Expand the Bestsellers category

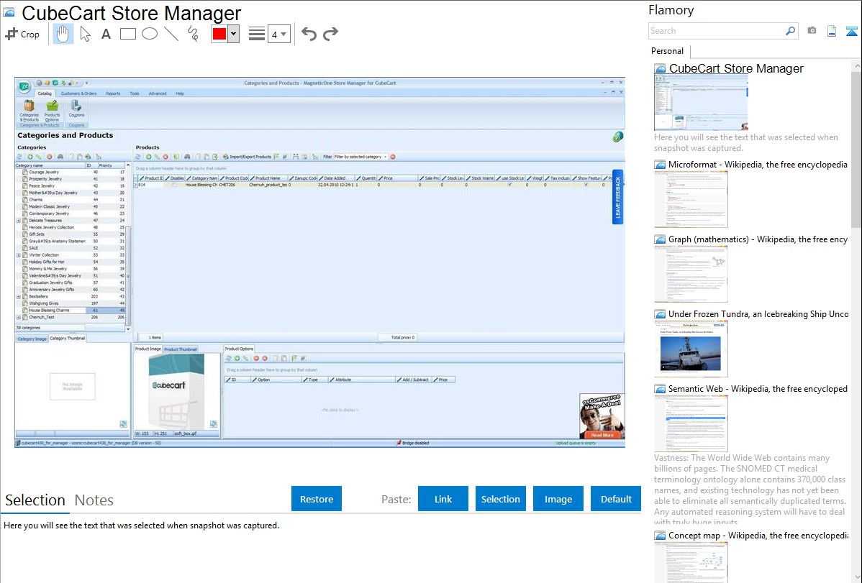pos(19,297)
